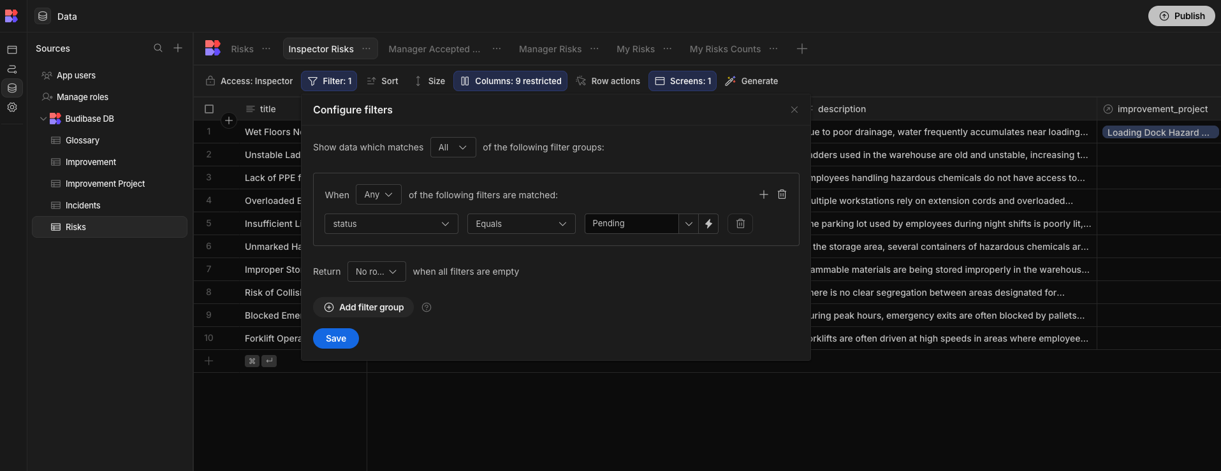Open the Data database icon in header
This screenshot has height=471, width=1221.
[x=43, y=16]
